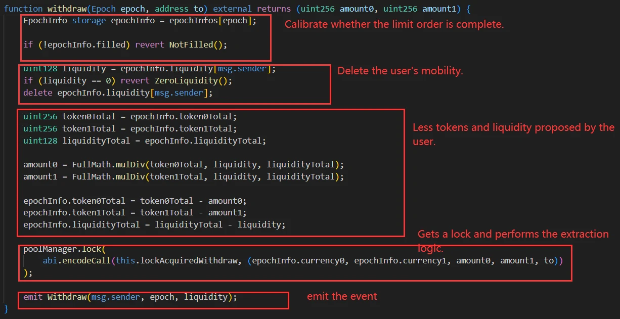Click the 'Delete the user's mobility' annotation
Image resolution: width=620 pixels, height=319 pixels.
point(400,71)
